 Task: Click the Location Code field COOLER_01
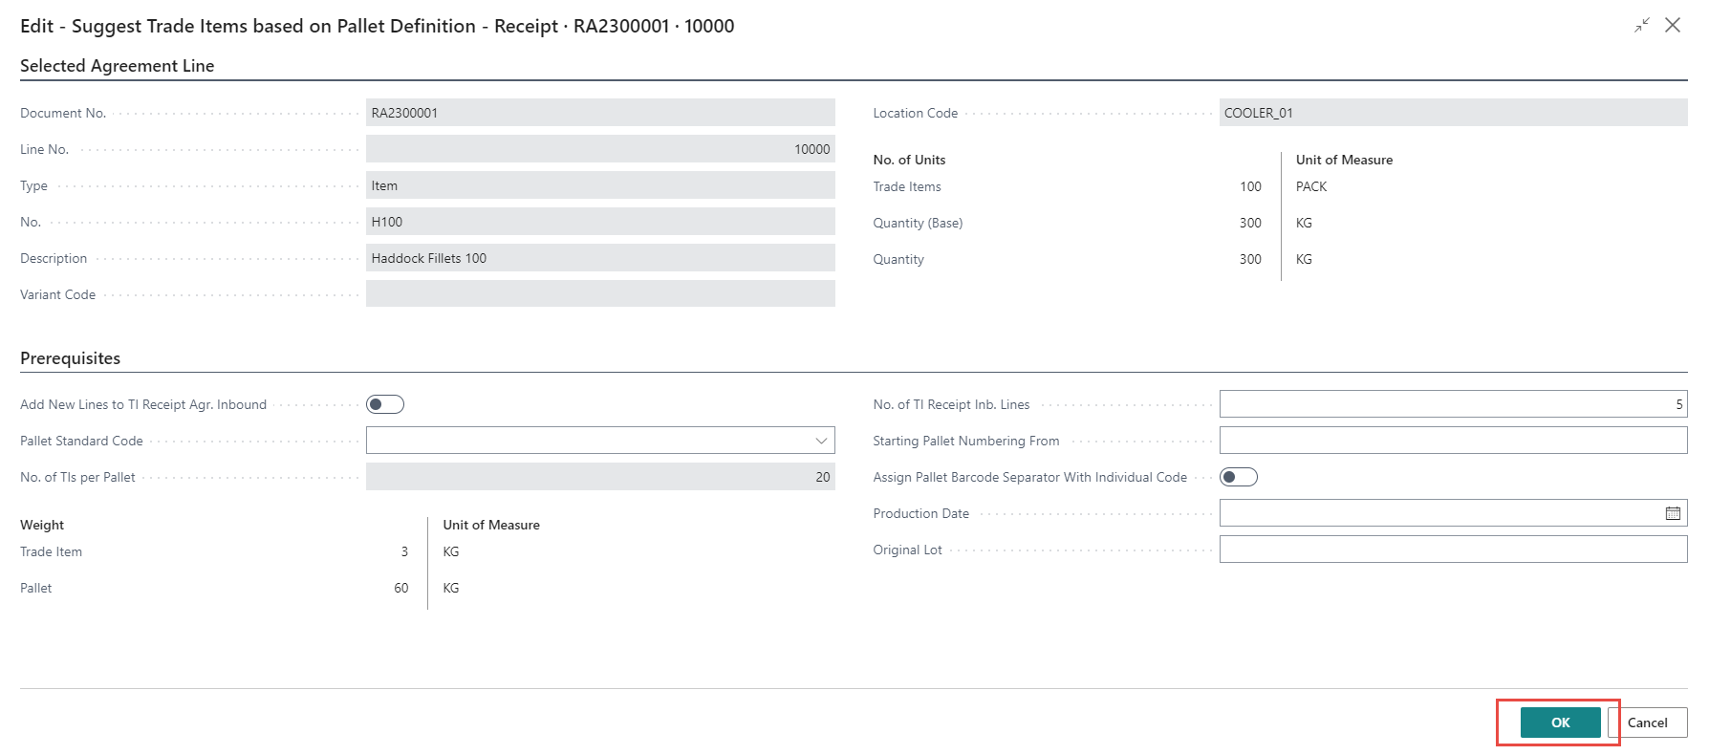point(1451,113)
